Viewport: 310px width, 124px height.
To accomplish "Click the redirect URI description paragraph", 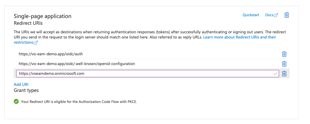I will (x=123, y=32).
